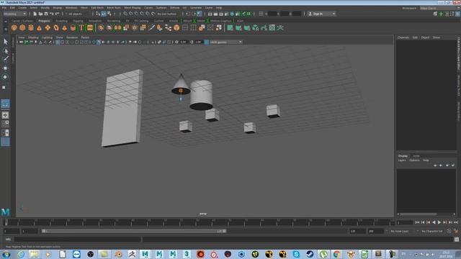Create a polygon pyramid from the shelf
461x259 pixels.
64,28
